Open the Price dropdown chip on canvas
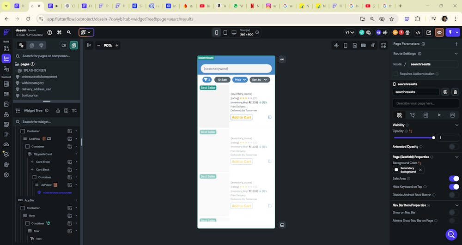 240,80
